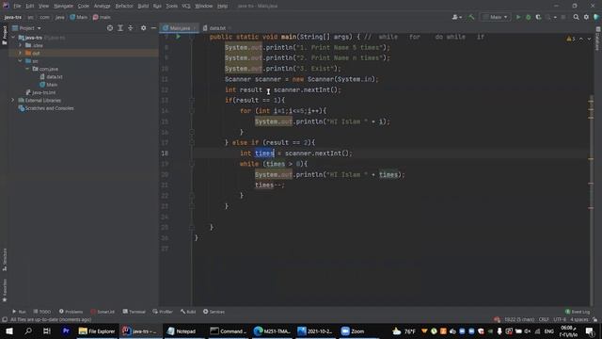Open the Run tool window

coord(19,312)
